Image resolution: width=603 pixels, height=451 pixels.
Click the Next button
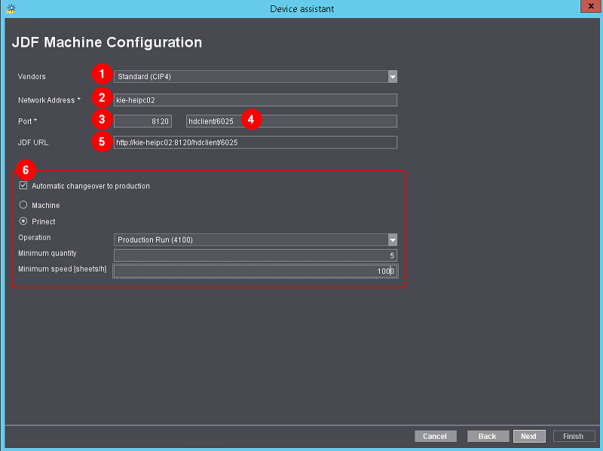[529, 436]
